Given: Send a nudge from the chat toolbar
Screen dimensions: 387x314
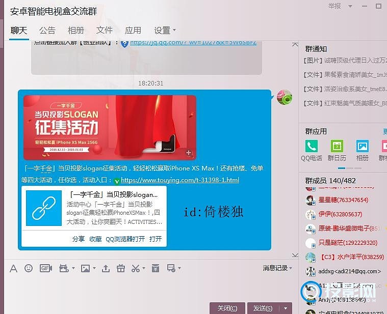Looking at the screenshot, I should click(x=64, y=268).
